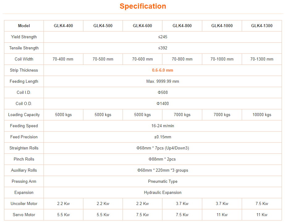Select the GLK4-1300 model header
The height and width of the screenshot is (222, 285).
pyautogui.click(x=262, y=26)
